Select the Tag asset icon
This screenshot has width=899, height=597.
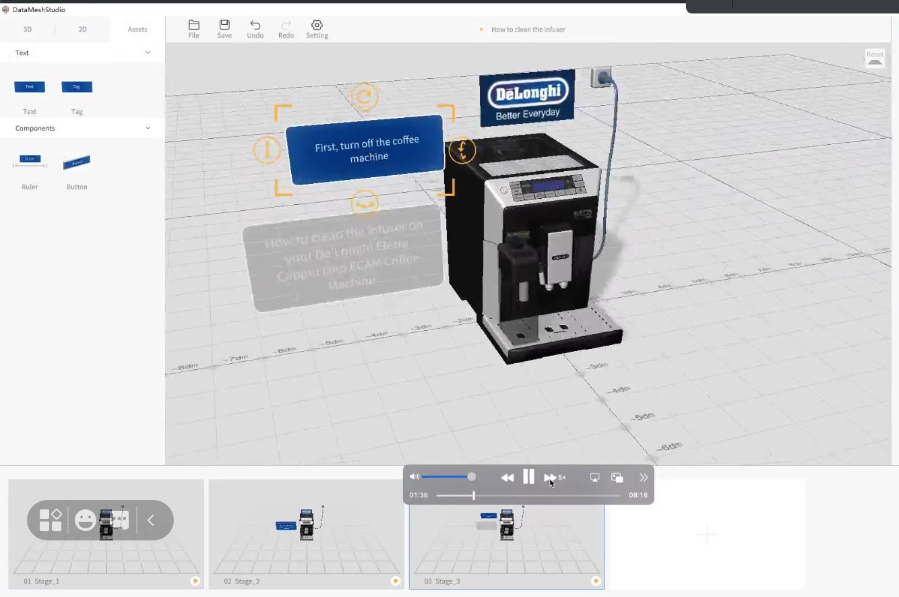pos(77,87)
